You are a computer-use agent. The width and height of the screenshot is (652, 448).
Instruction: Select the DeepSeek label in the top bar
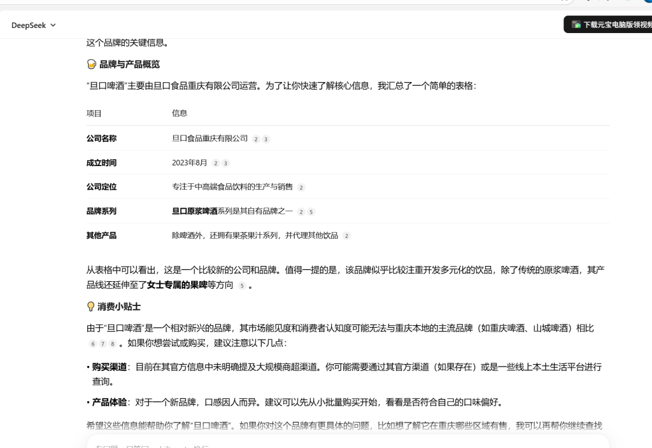tap(29, 25)
